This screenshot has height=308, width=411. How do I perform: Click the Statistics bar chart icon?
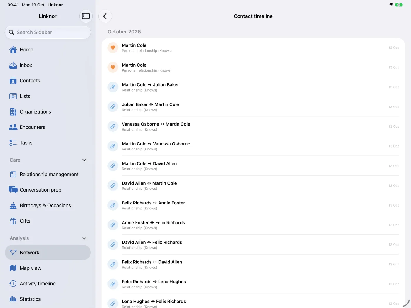click(13, 299)
